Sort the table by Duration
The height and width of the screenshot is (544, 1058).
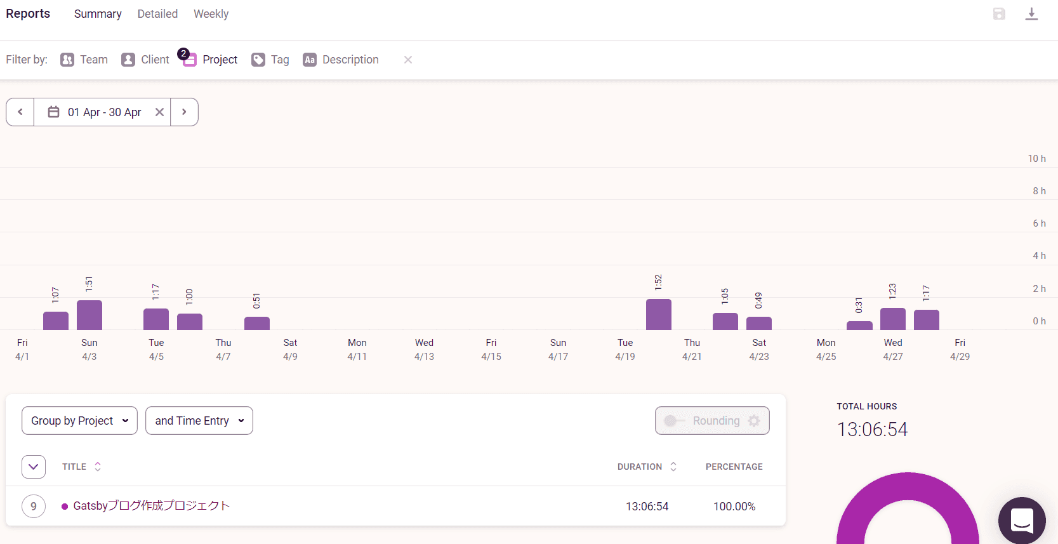pos(647,467)
